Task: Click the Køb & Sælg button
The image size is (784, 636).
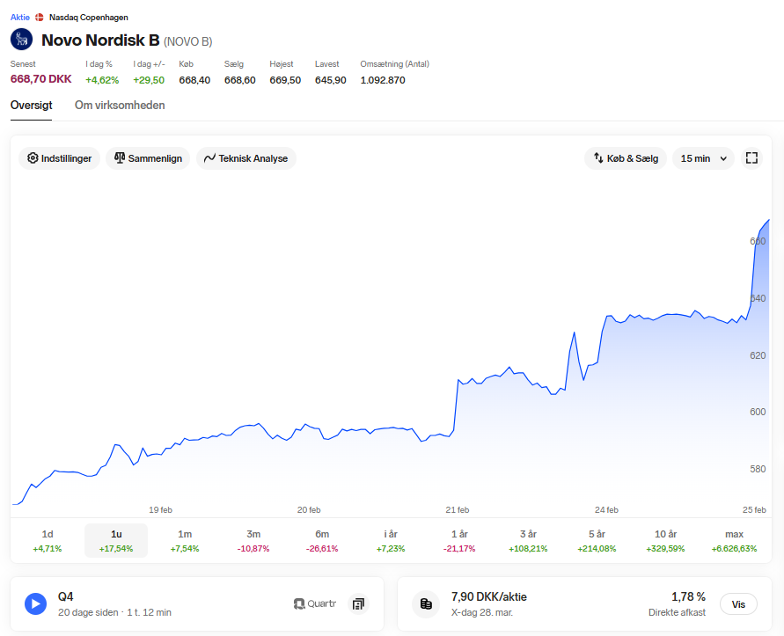Action: 626,158
